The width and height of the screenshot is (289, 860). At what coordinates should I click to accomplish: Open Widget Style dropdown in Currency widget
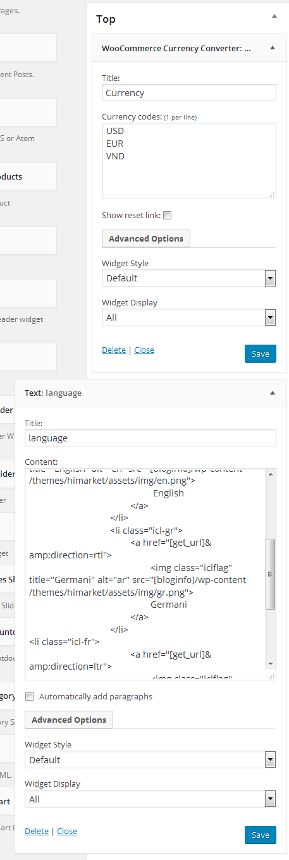point(189,278)
